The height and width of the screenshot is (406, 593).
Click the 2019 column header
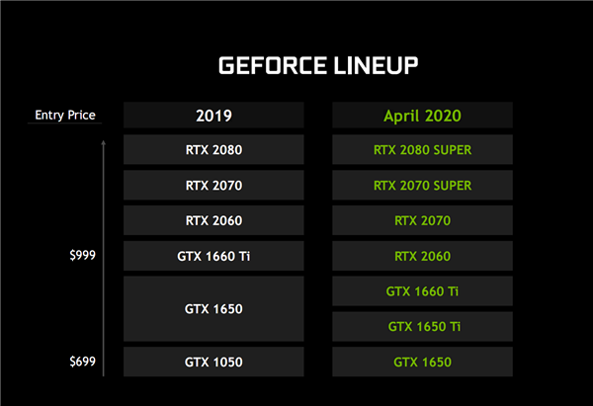[x=213, y=116]
